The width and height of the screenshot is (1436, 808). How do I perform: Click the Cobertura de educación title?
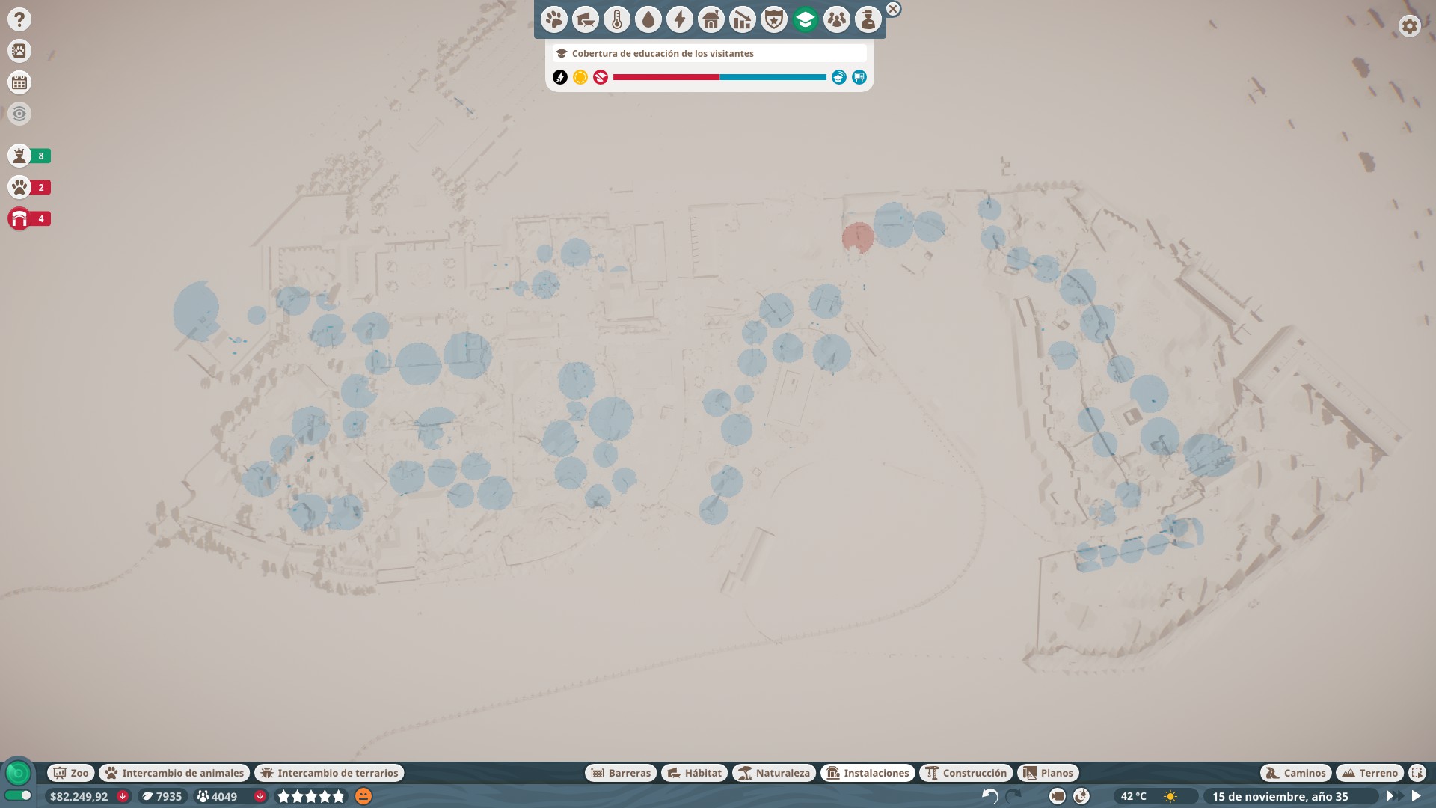[663, 53]
